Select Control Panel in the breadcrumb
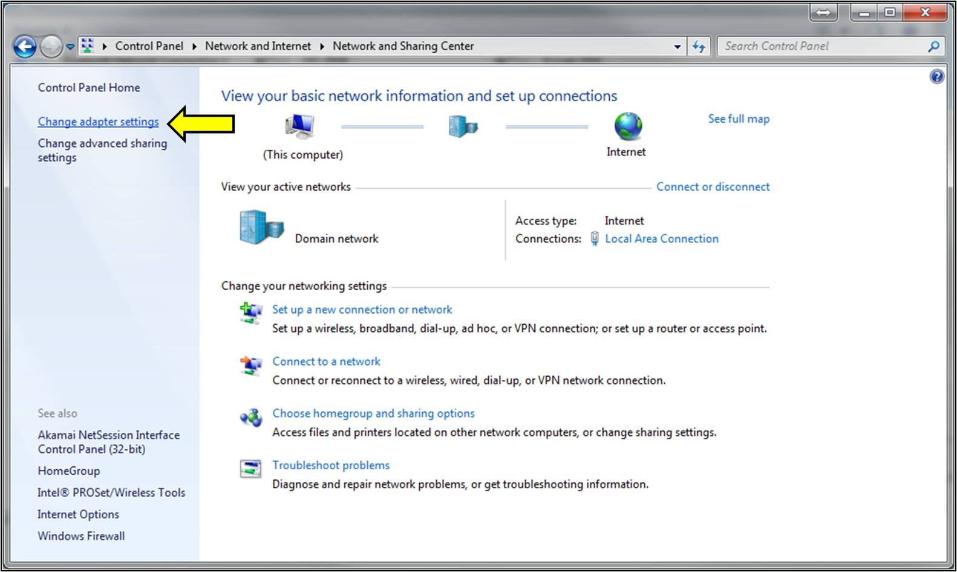Image resolution: width=957 pixels, height=572 pixels. click(149, 46)
